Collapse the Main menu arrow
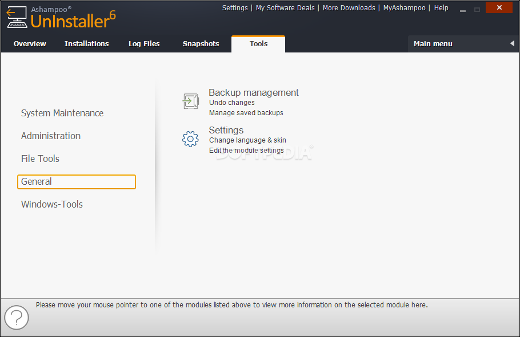 click(x=512, y=43)
